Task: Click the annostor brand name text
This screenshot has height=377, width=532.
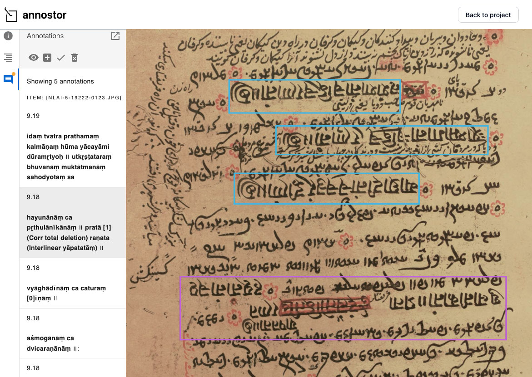Action: point(45,15)
